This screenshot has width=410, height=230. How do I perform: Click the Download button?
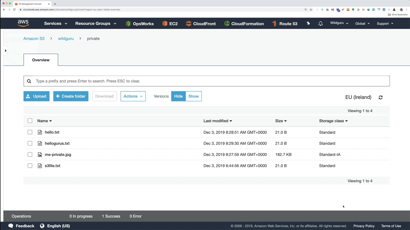pyautogui.click(x=104, y=96)
